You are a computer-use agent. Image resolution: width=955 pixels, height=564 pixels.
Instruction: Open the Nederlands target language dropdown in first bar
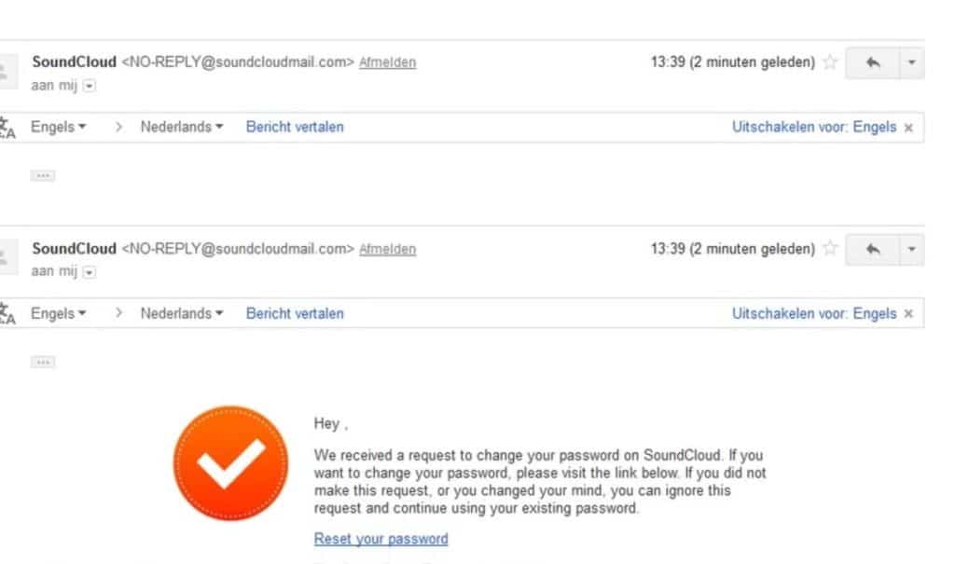[x=182, y=127]
